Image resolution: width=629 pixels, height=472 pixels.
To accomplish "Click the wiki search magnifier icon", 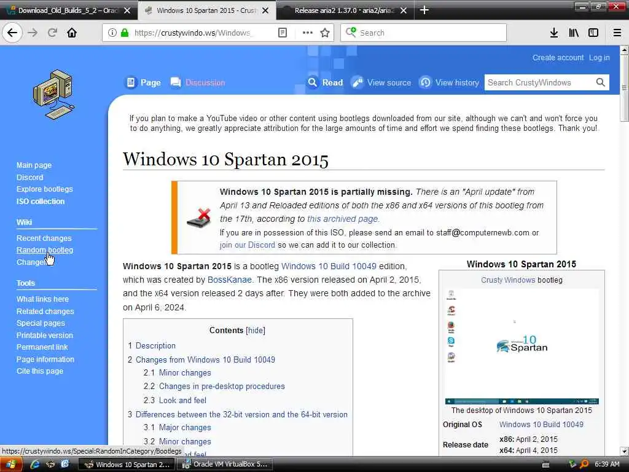I will pos(600,82).
